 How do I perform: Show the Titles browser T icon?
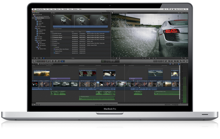point(176,61)
